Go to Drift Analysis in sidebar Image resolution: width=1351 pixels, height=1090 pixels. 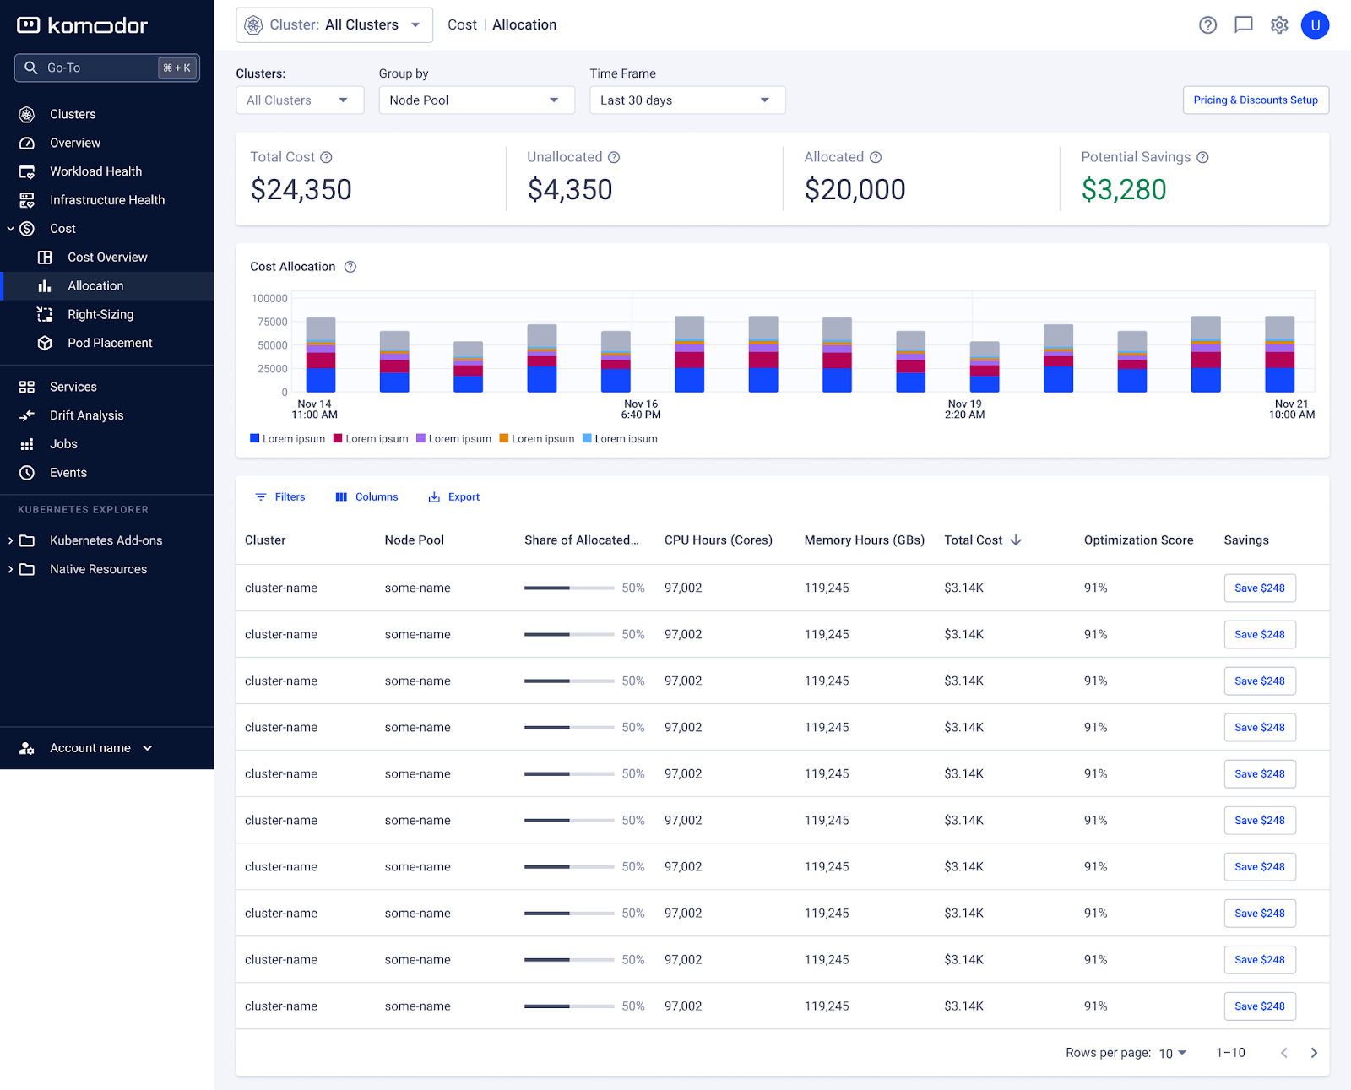click(x=86, y=415)
